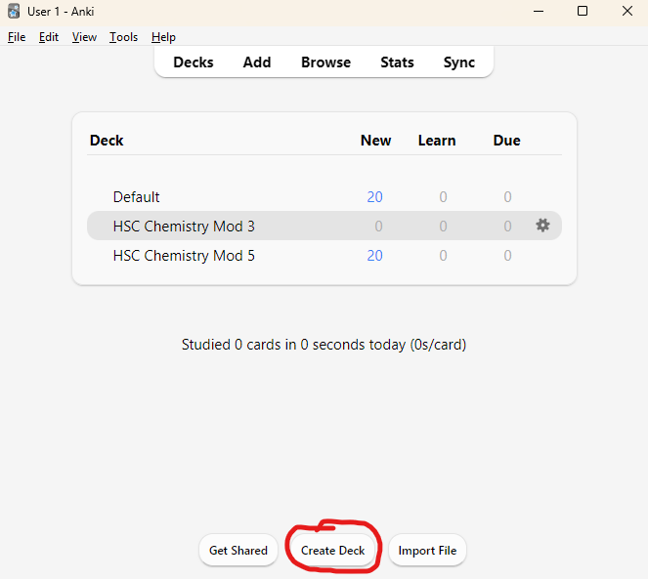Click the Learn count for Default deck

pos(443,197)
